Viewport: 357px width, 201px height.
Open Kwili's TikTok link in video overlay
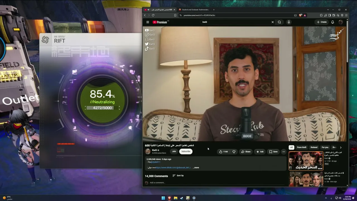(150, 49)
